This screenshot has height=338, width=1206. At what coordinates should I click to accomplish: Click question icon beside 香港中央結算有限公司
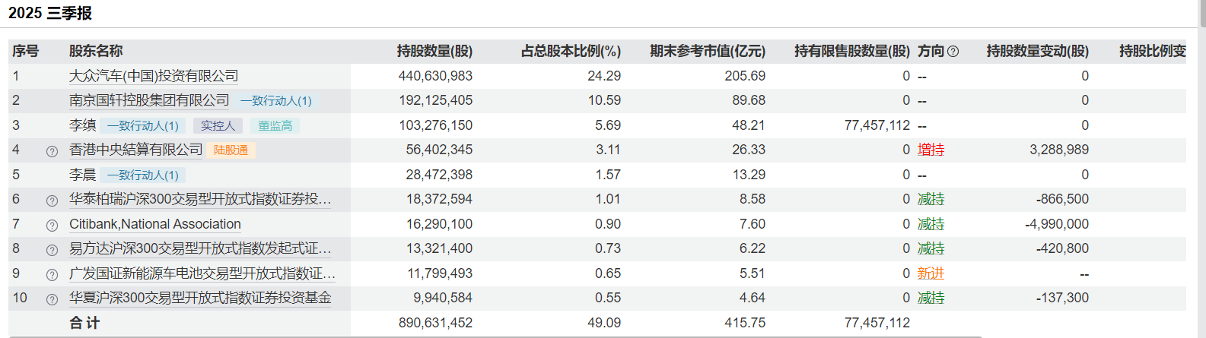coord(52,151)
